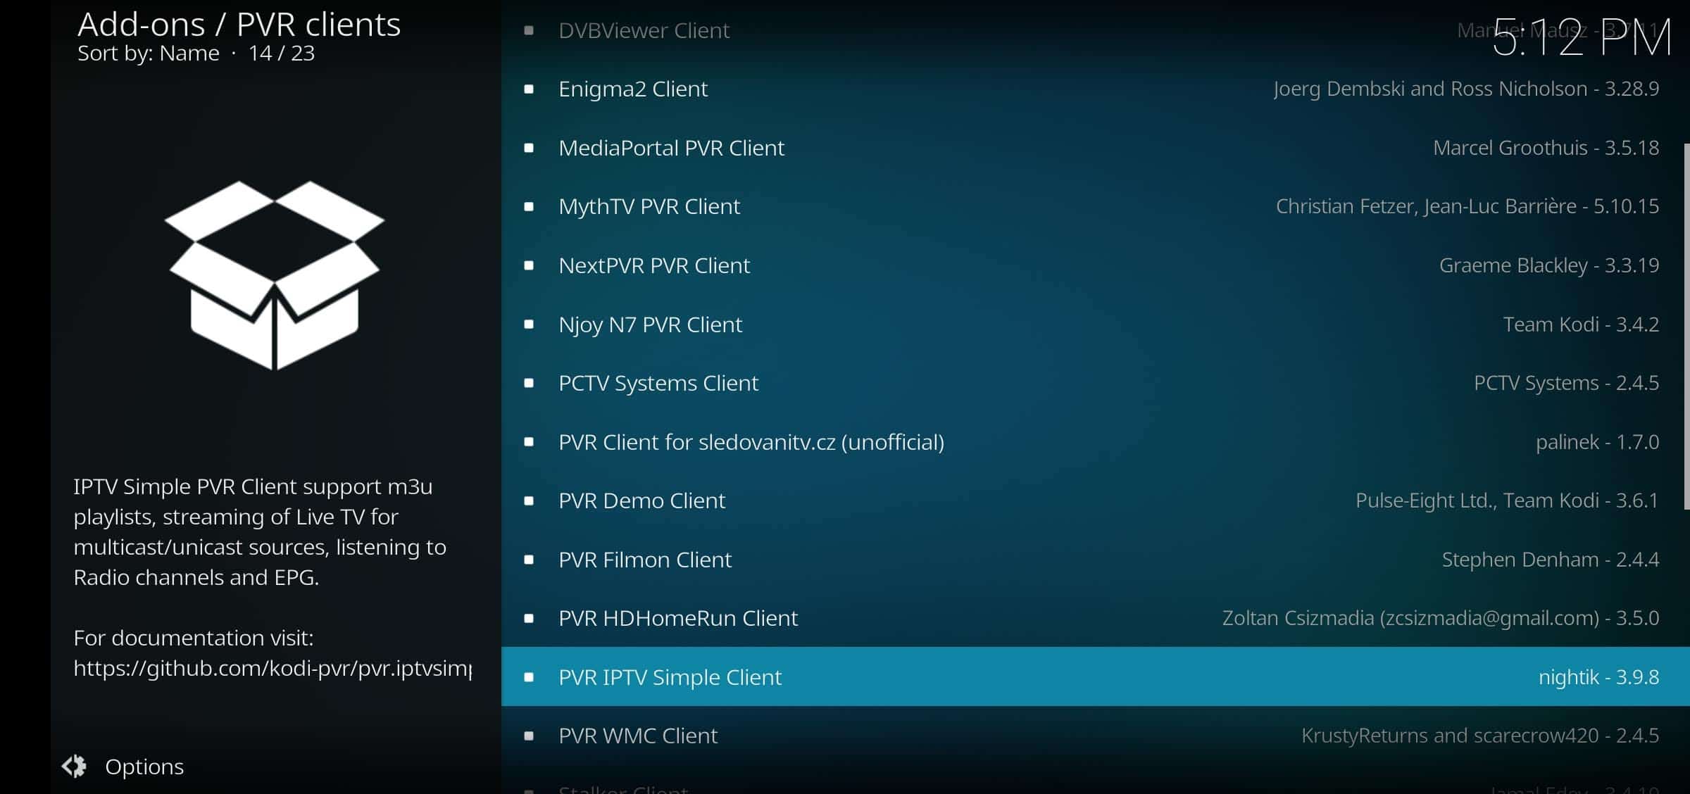
Task: Open MythTV PVR Client entry
Action: click(1095, 206)
